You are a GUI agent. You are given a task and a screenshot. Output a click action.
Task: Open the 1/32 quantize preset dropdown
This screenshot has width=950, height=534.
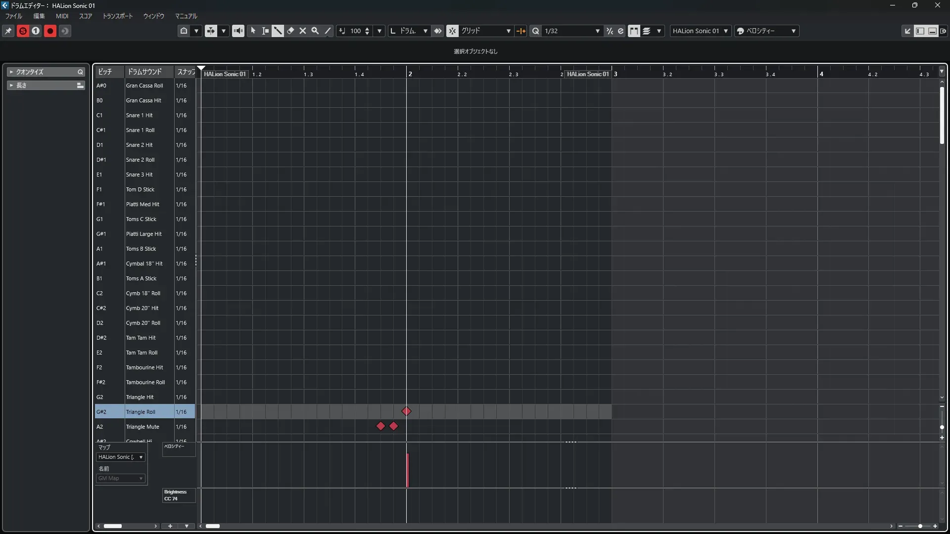[597, 31]
